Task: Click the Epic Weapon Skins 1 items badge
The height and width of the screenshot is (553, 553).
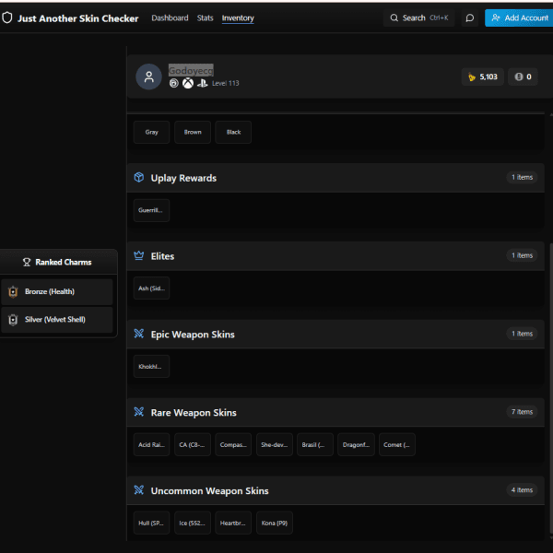Action: pyautogui.click(x=522, y=334)
